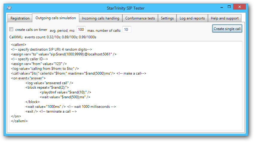254x142 pixels.
Task: Click the closing </on> line
Action: click(x=16, y=116)
